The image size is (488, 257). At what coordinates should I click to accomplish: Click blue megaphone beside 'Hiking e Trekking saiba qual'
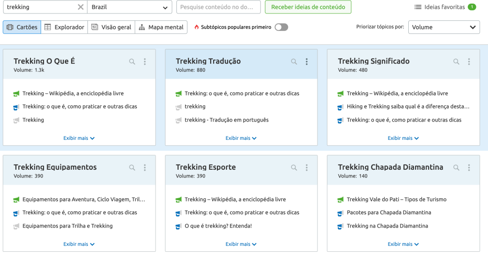tap(341, 107)
